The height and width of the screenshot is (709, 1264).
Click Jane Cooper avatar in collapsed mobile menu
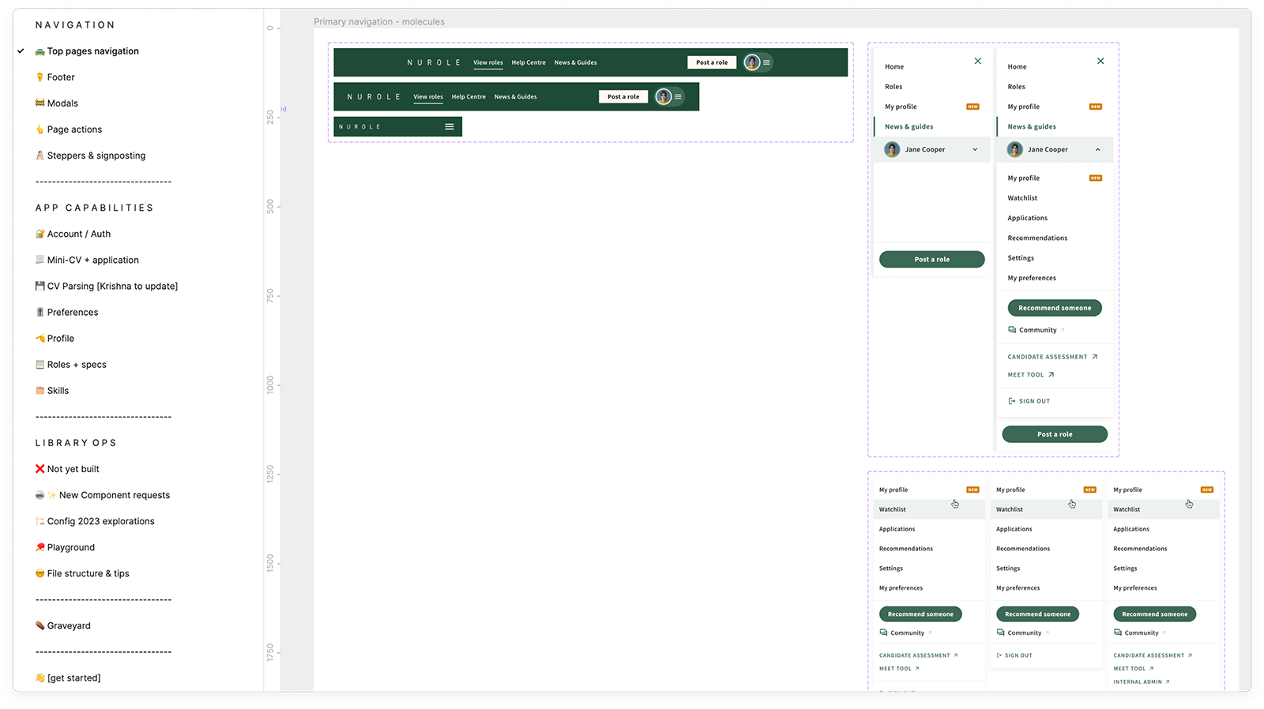[892, 149]
